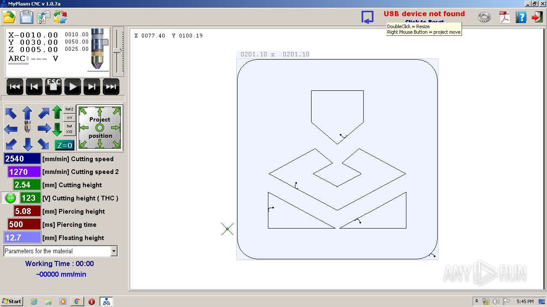Edit the Cutting speed value 2540
Viewport: 547px width, 307px height.
[23, 159]
